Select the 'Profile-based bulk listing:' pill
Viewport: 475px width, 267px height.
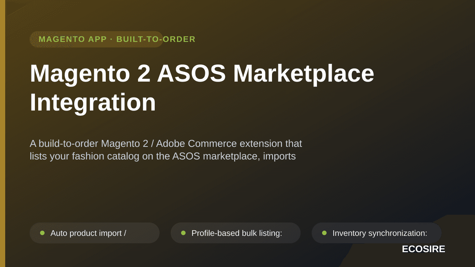[236, 233]
